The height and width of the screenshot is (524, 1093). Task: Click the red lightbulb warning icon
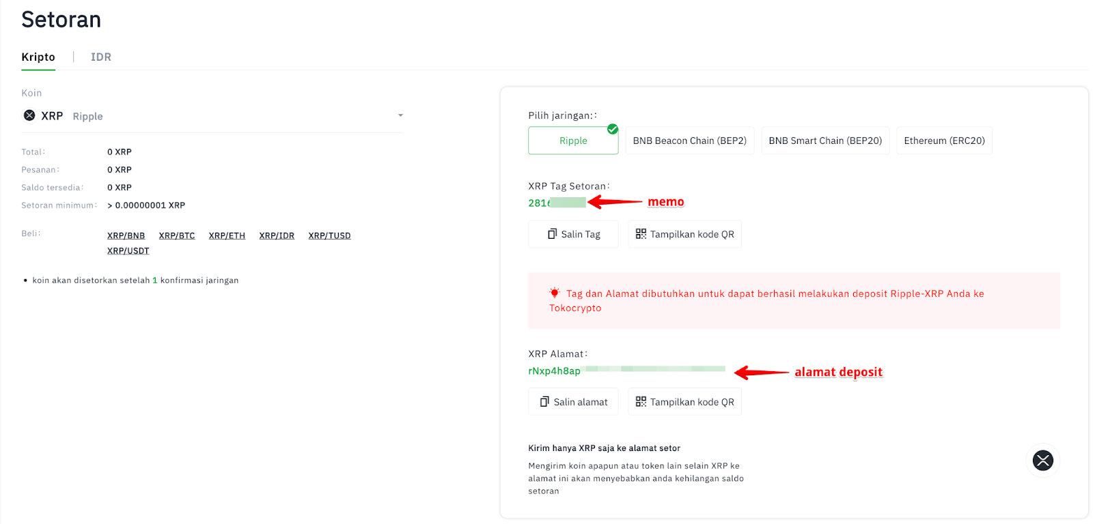pyautogui.click(x=555, y=293)
